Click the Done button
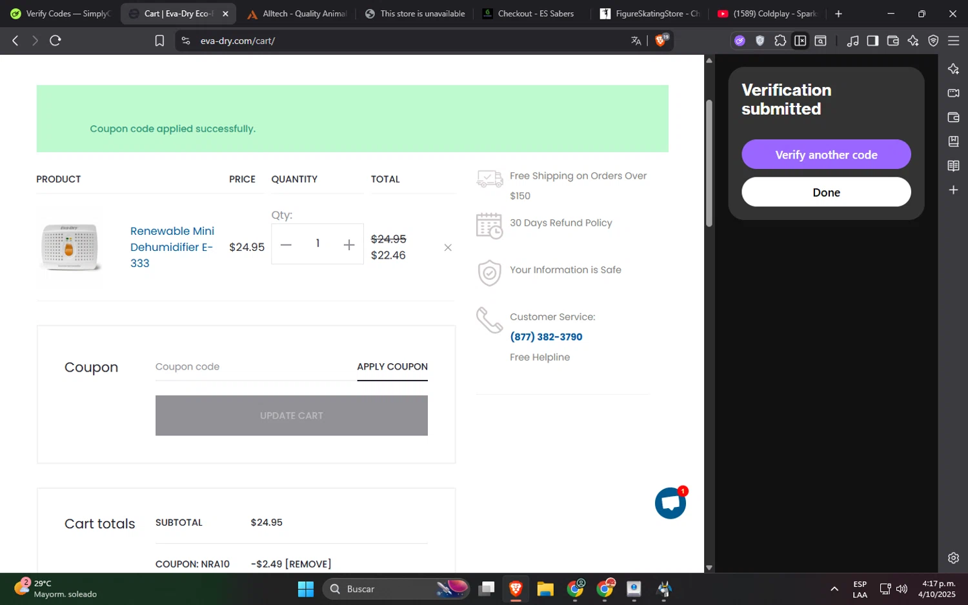Viewport: 968px width, 605px height. click(x=826, y=192)
